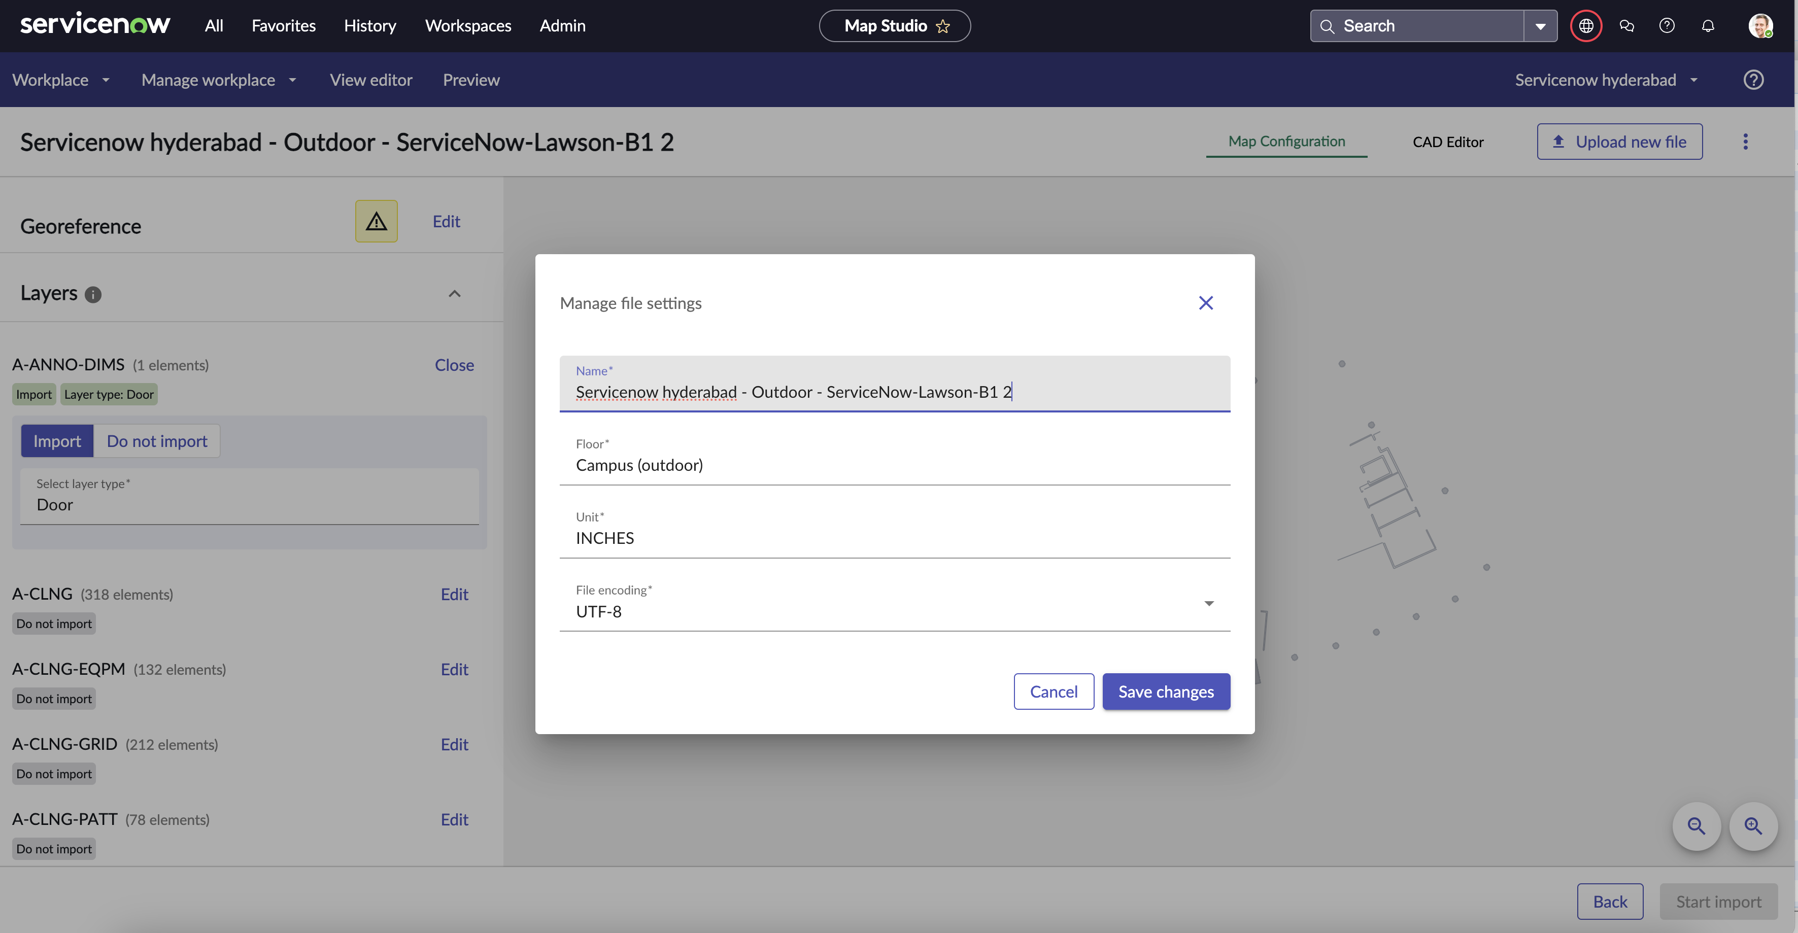Open the Admin menu

563,26
